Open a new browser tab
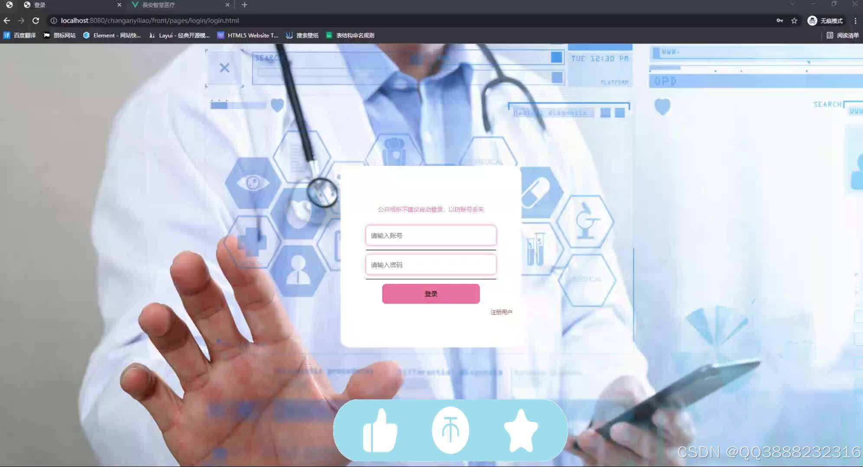This screenshot has height=467, width=863. [x=244, y=5]
